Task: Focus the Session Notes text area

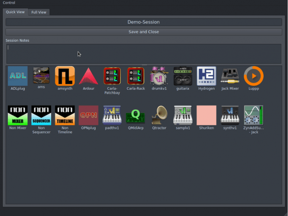Action: [x=144, y=54]
